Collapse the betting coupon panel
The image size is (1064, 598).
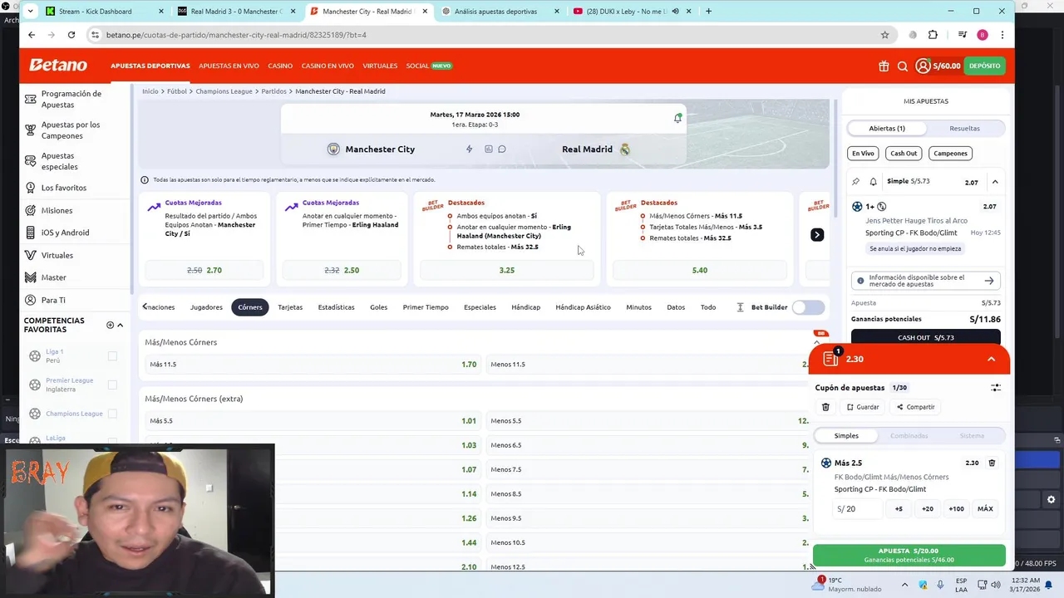click(x=991, y=359)
